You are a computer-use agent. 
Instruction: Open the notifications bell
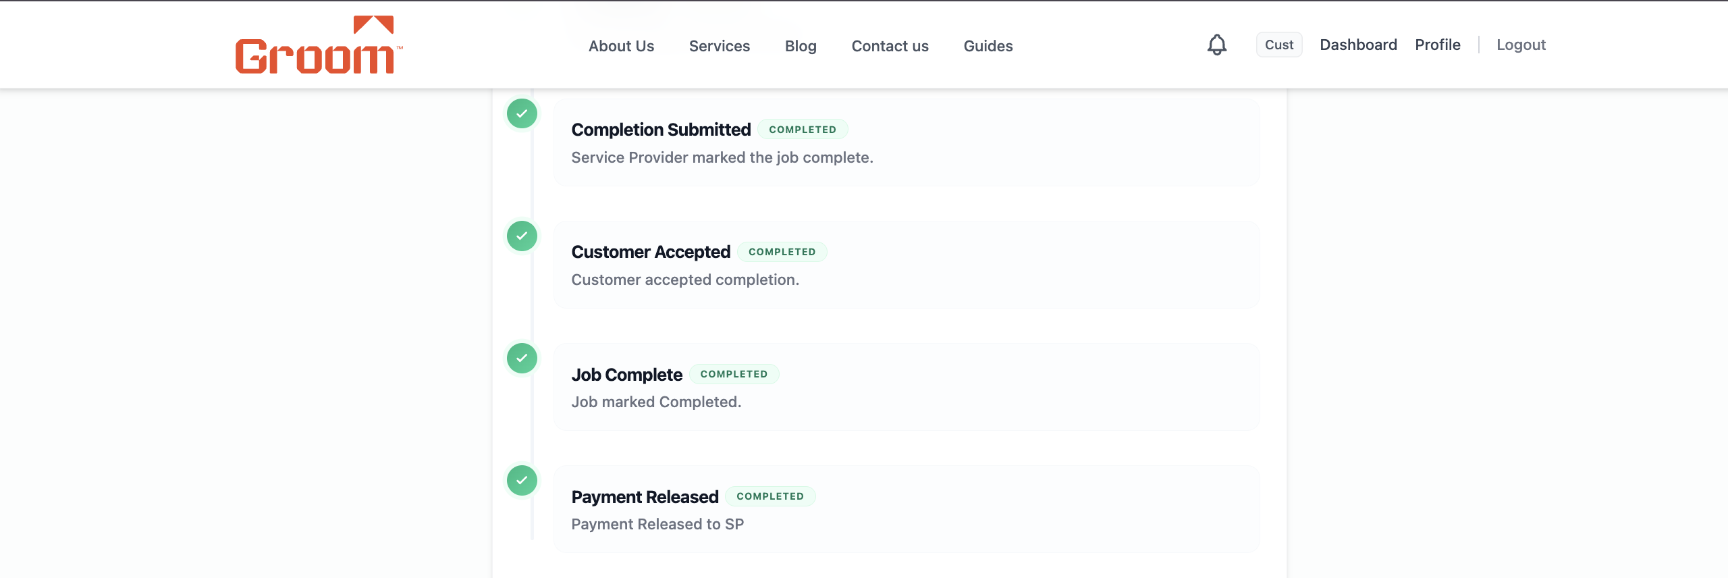(x=1216, y=45)
